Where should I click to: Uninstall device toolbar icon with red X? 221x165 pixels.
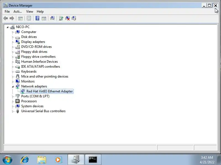coord(67,18)
